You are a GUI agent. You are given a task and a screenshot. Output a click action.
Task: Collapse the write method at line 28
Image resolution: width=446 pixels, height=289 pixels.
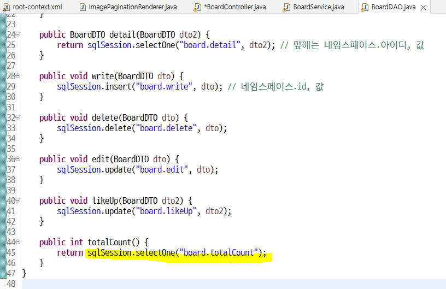(18, 76)
